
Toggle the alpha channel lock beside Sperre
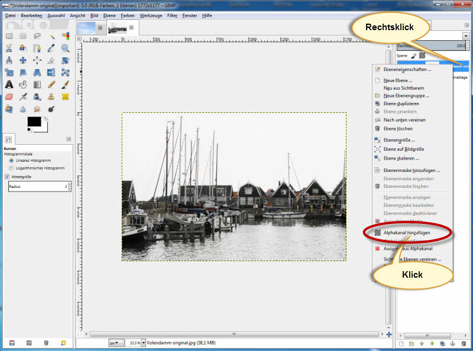point(422,56)
